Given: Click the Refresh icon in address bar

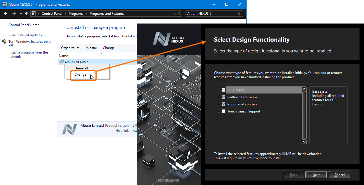Looking at the screenshot, I should (180, 14).
